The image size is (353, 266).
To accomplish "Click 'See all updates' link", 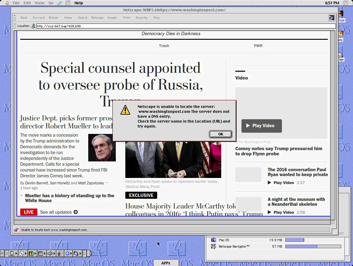I will pyautogui.click(x=59, y=212).
